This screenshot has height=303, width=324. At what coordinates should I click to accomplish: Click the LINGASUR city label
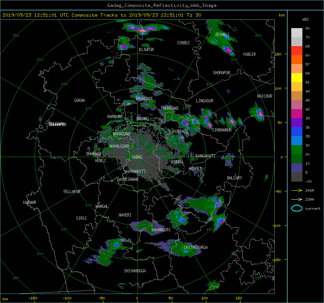tap(204, 101)
